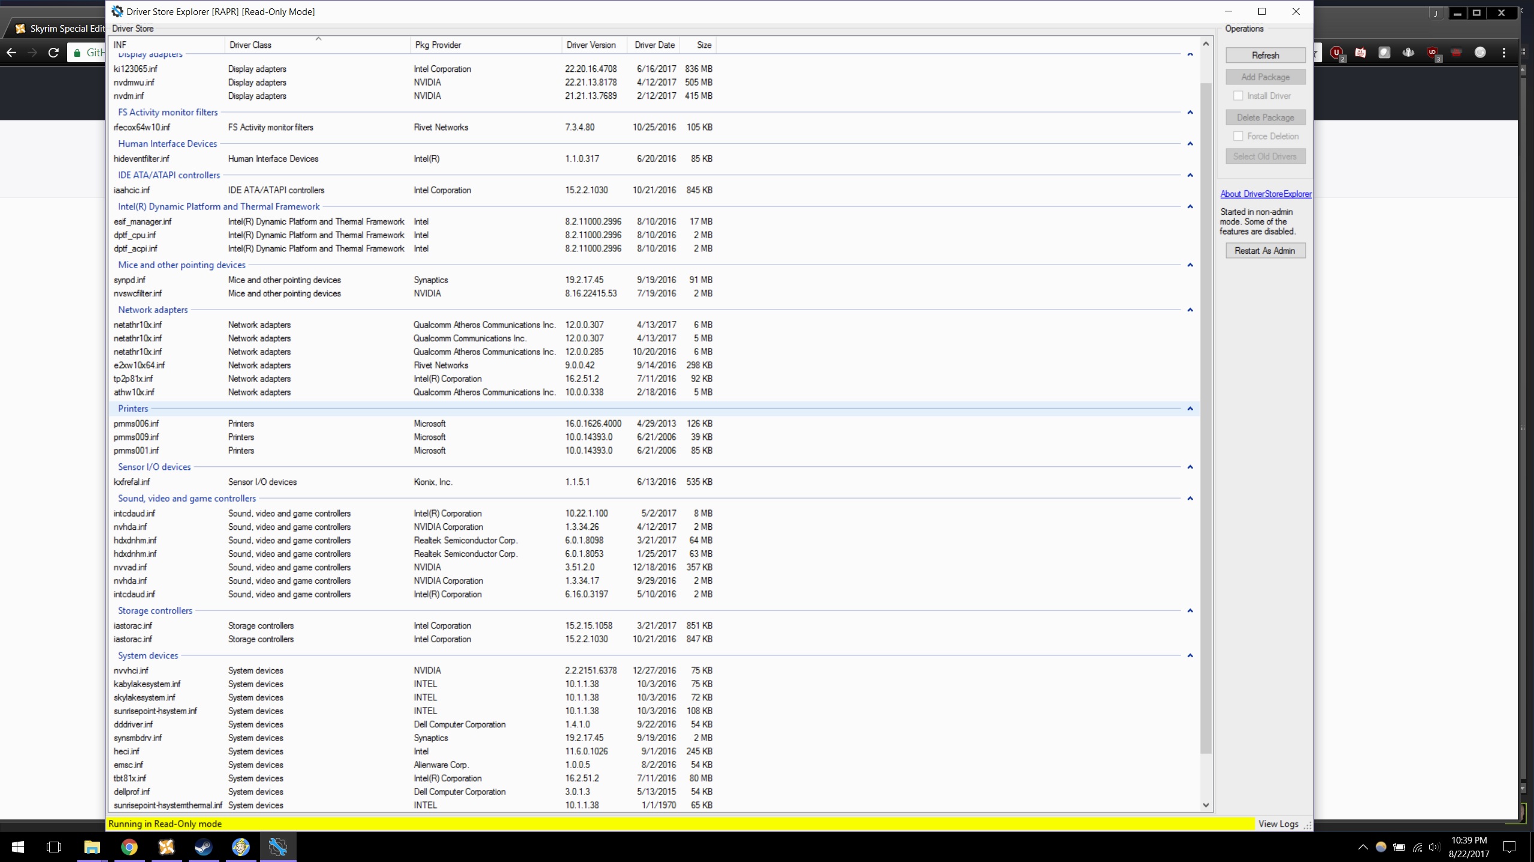This screenshot has width=1534, height=862.
Task: Sort by the Driver Date column header
Action: tap(654, 45)
